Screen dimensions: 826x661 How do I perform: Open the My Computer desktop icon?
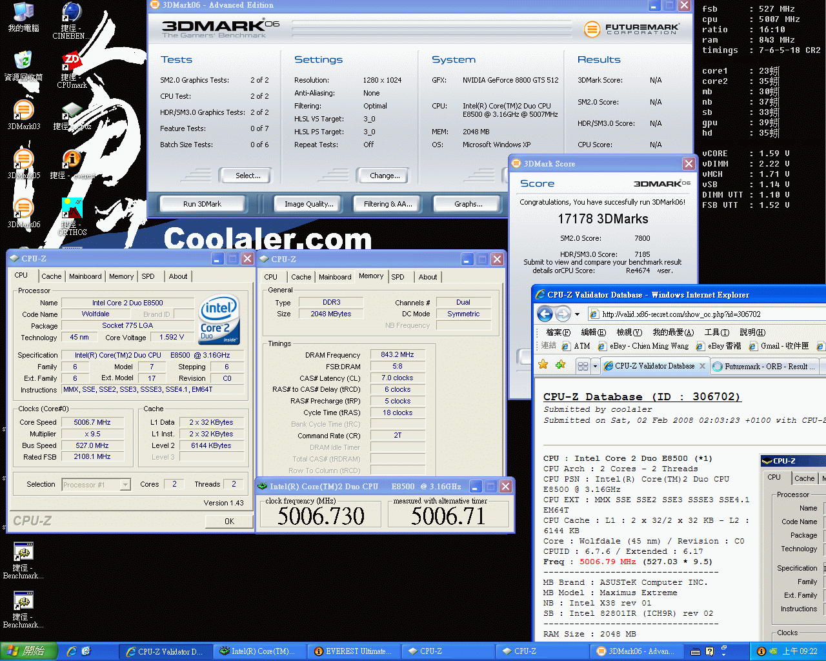[23, 17]
